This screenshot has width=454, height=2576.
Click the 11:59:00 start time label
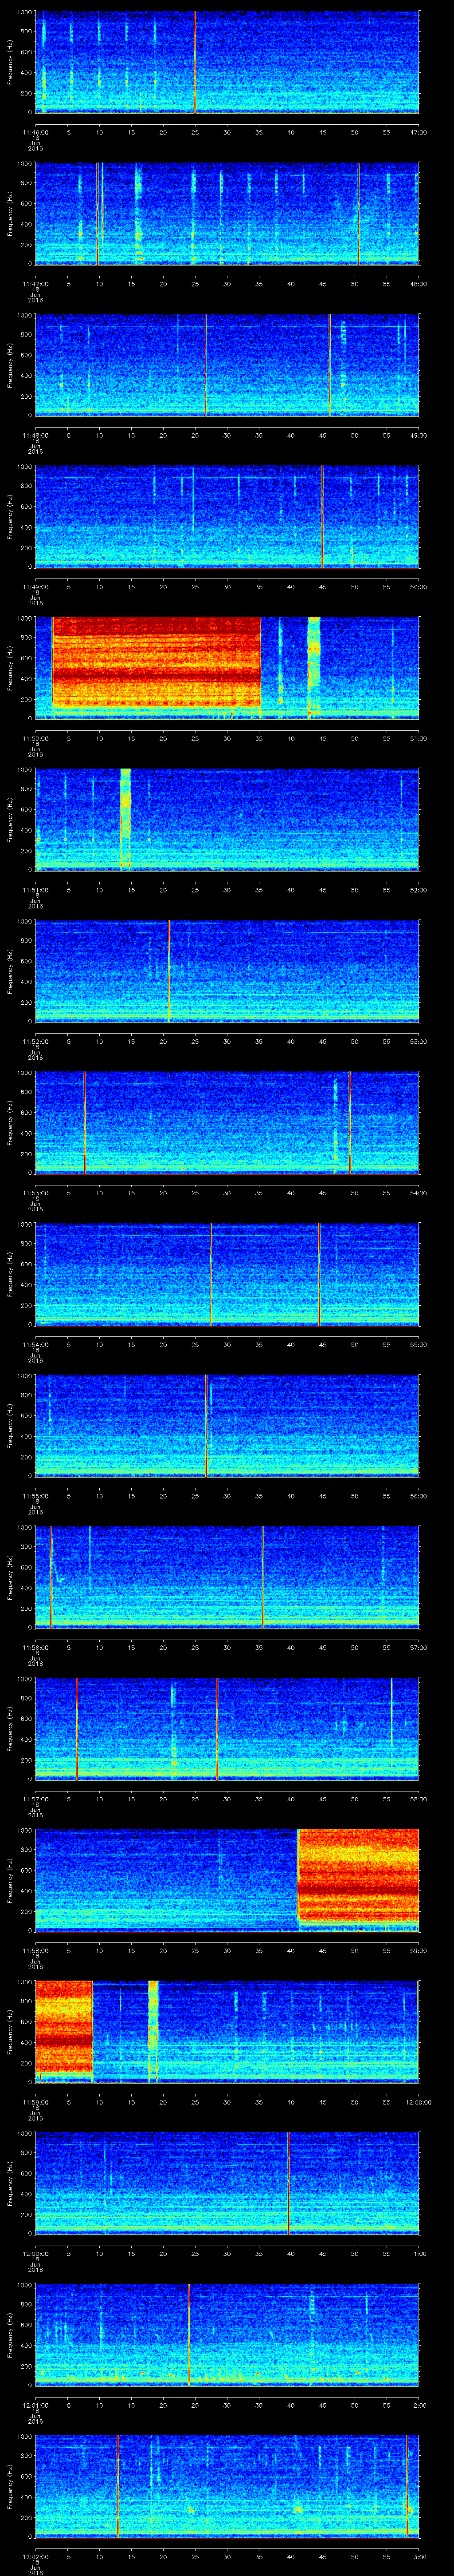pyautogui.click(x=36, y=2101)
